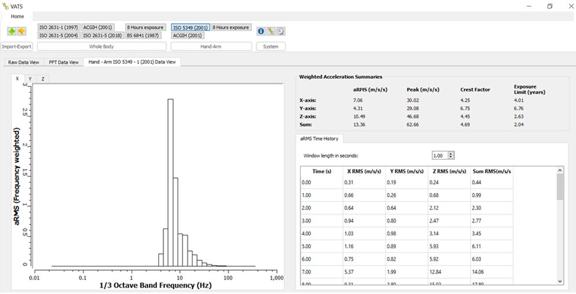Click the Sum RMS(m/s/s column header
The height and width of the screenshot is (294, 576).
tap(492, 171)
